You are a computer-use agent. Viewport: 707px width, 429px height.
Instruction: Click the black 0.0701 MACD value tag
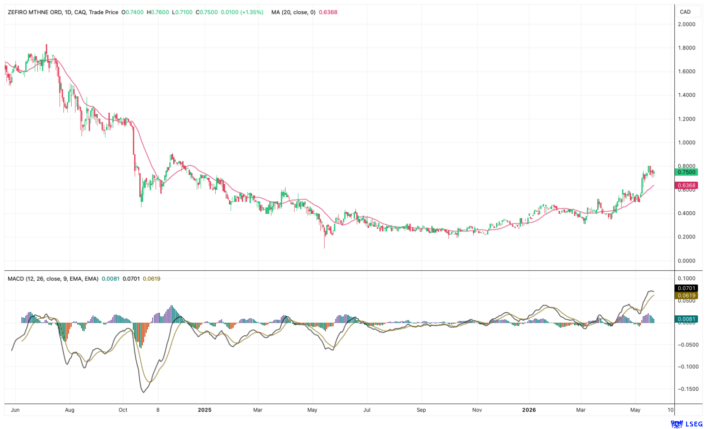pyautogui.click(x=686, y=288)
